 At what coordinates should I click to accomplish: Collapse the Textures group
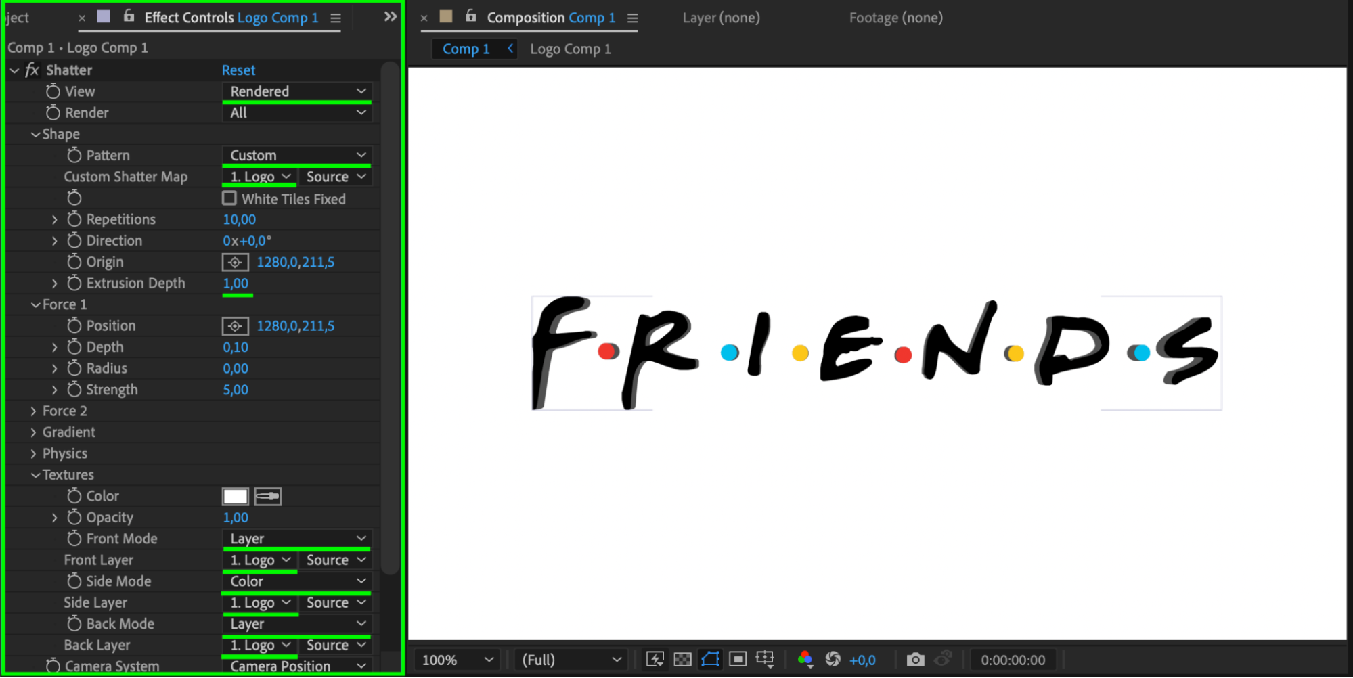35,475
